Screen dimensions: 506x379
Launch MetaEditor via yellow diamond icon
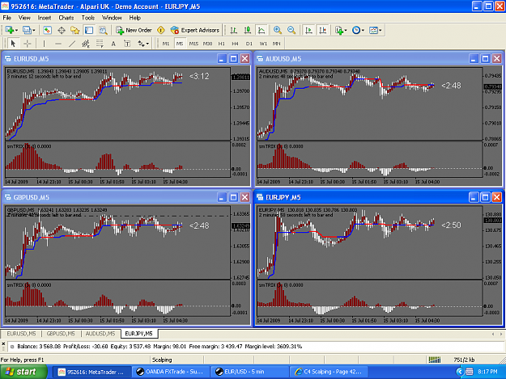point(161,30)
